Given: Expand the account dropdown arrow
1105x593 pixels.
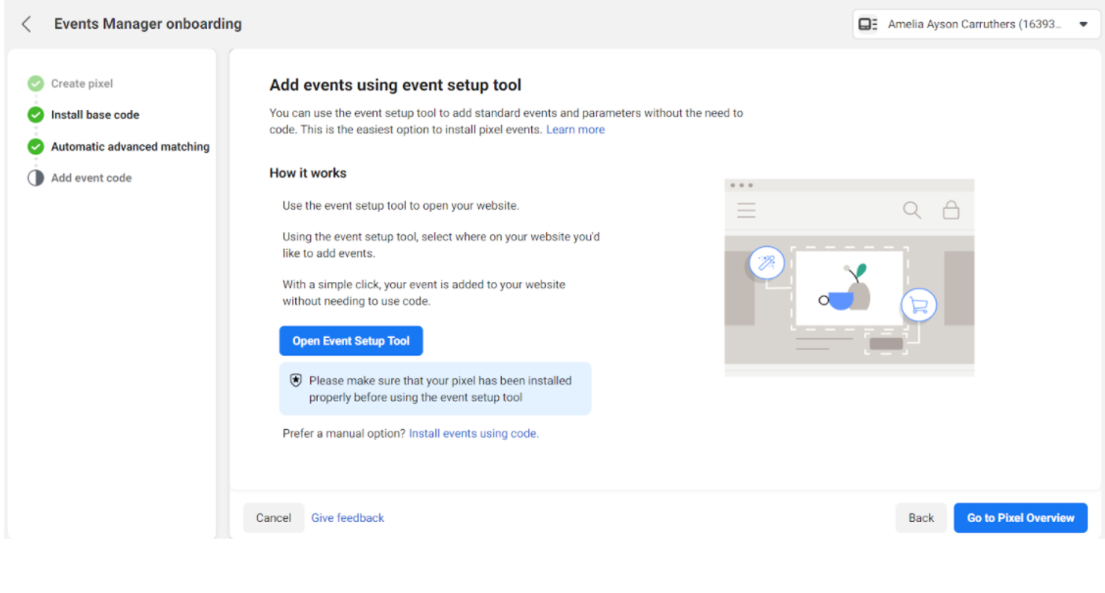Looking at the screenshot, I should click(x=1083, y=24).
